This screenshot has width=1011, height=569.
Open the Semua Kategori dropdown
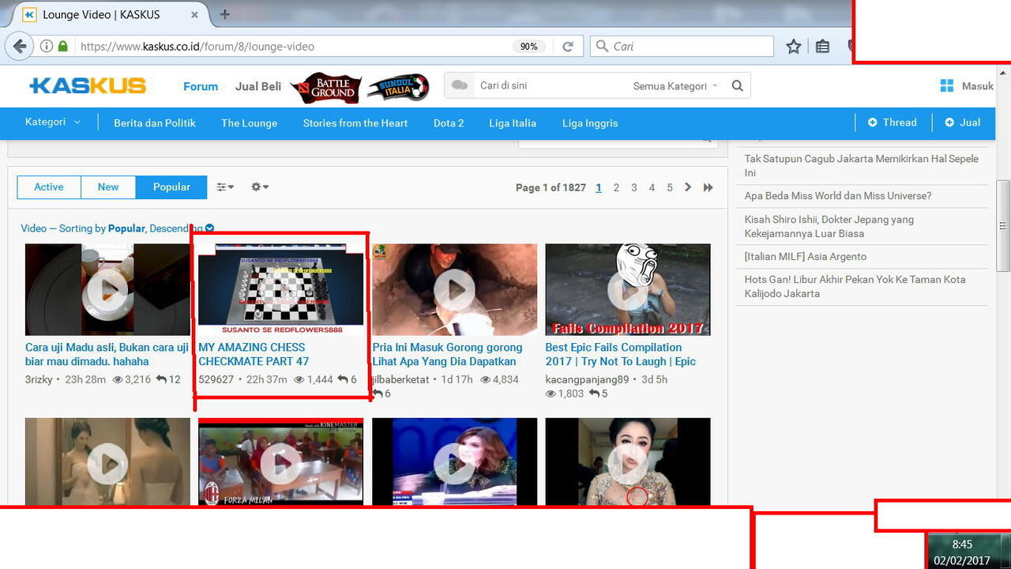point(675,86)
